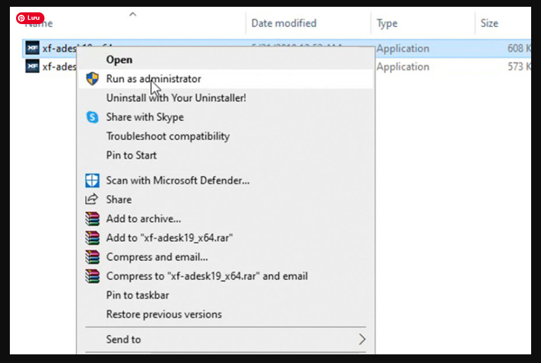Viewport: 541px width, 363px height.
Task: Click the sort arrow above Name column
Action: point(132,14)
